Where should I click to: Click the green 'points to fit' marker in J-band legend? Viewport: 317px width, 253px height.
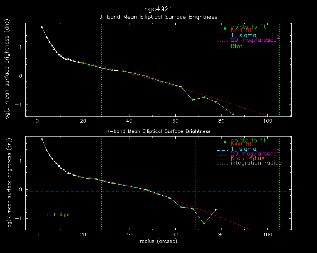pos(225,29)
